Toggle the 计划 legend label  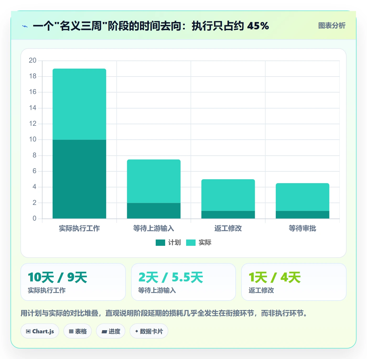(x=174, y=243)
